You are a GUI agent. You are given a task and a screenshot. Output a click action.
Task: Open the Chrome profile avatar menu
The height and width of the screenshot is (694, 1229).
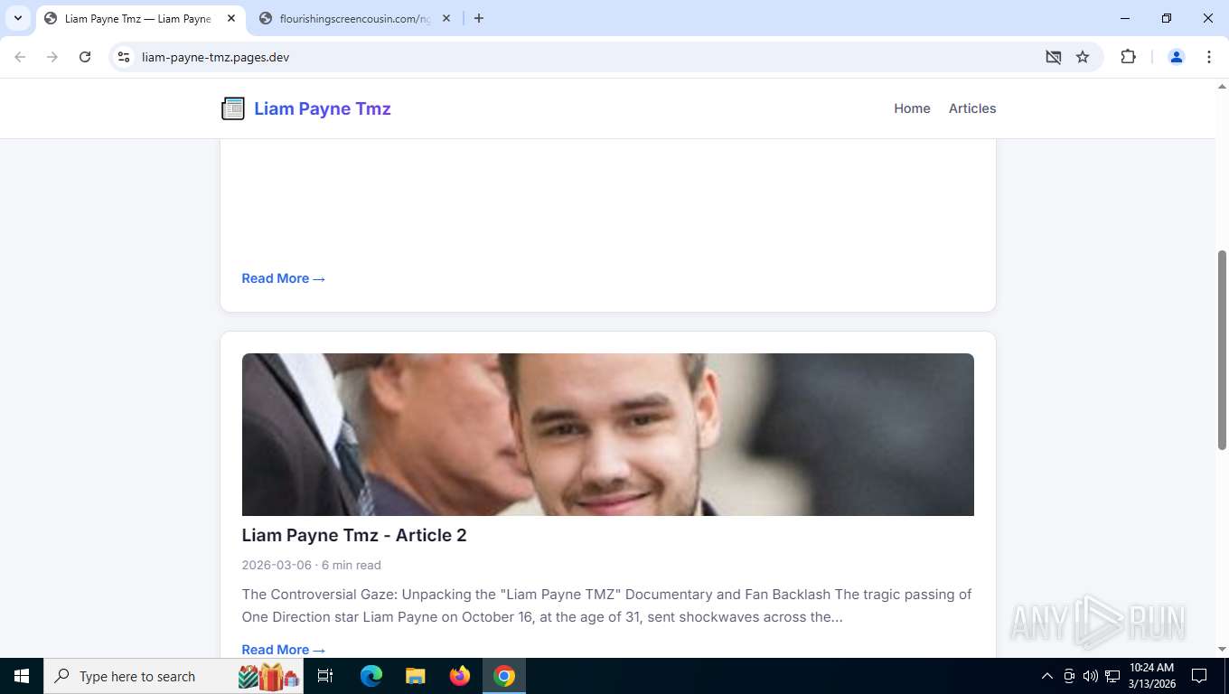[1177, 57]
